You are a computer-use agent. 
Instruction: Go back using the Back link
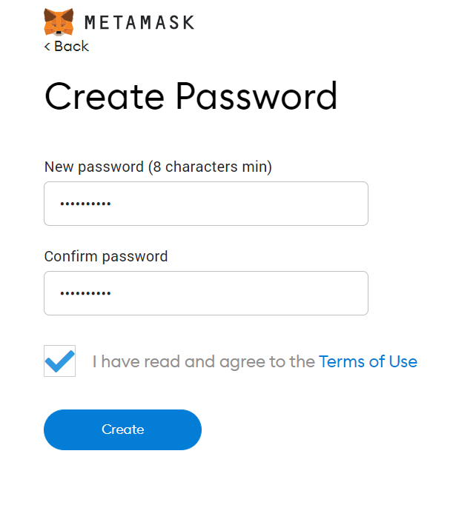[x=67, y=47]
